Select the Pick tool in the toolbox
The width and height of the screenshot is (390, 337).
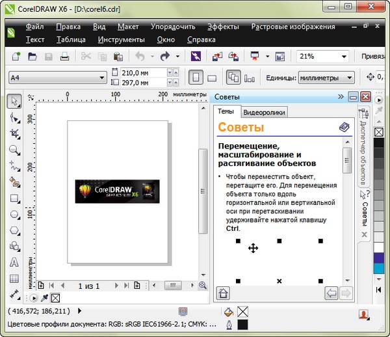pyautogui.click(x=14, y=101)
